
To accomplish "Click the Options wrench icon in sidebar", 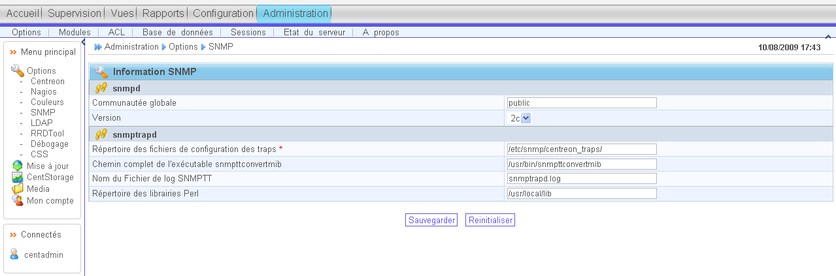I will [17, 70].
